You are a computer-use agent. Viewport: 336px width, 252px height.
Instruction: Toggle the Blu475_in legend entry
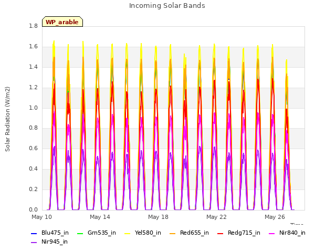(x=50, y=233)
